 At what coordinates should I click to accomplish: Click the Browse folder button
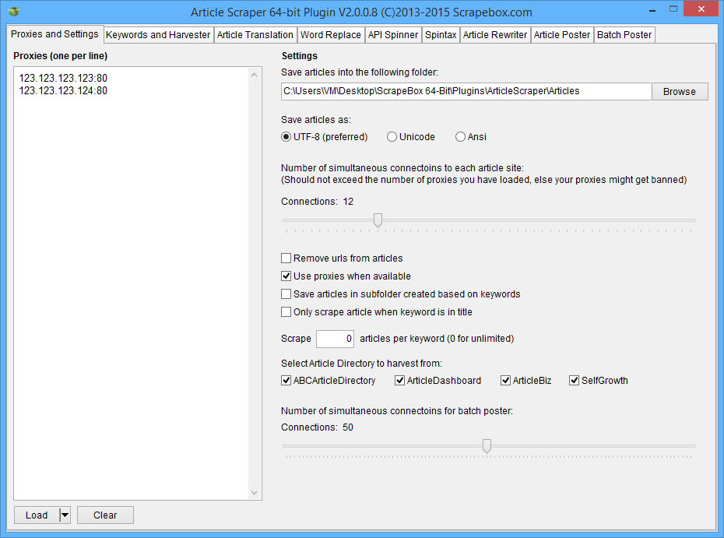coord(679,92)
